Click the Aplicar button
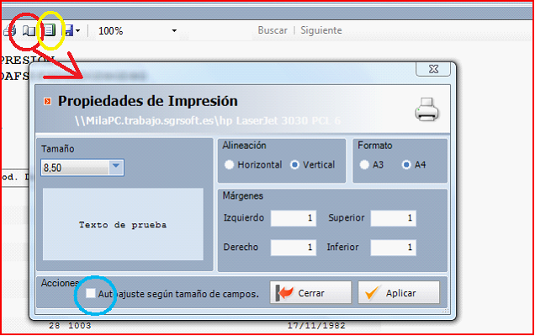The width and height of the screenshot is (535, 336). coord(399,293)
